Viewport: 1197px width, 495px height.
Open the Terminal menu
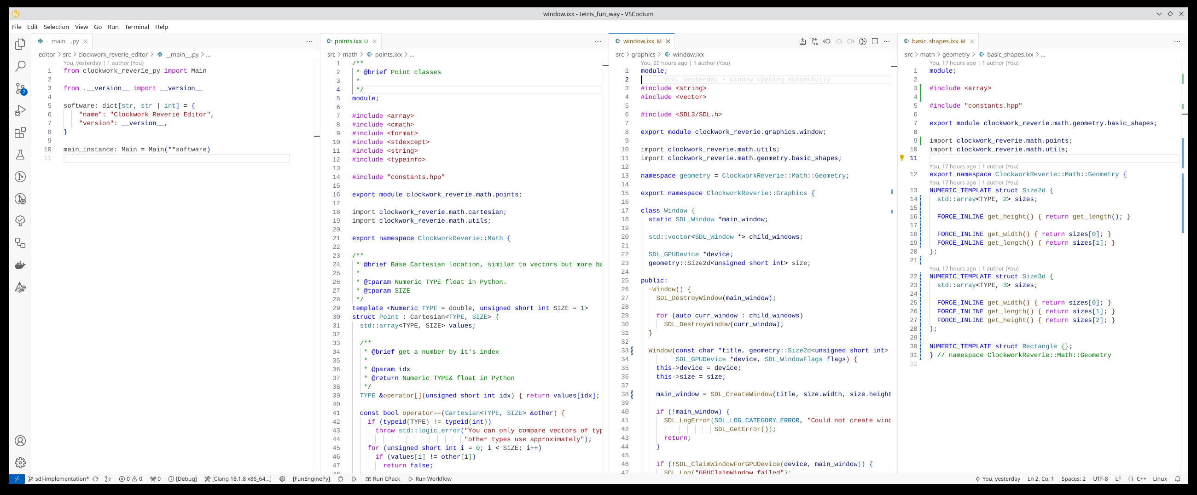(137, 27)
